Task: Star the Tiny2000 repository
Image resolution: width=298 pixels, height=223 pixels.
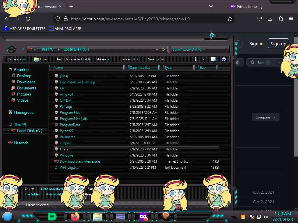Action: pyautogui.click(x=260, y=63)
